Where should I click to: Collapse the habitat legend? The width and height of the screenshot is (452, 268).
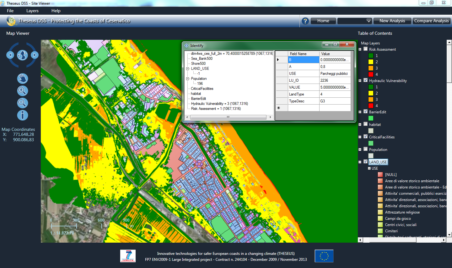(360, 124)
